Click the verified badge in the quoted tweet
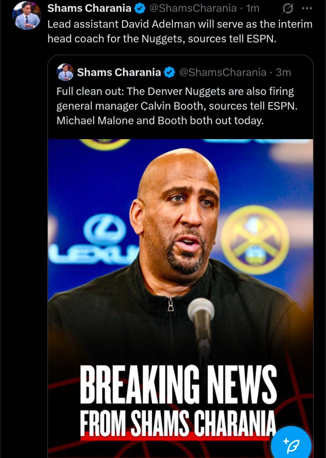Viewport: 326px width, 458px height. tap(169, 72)
